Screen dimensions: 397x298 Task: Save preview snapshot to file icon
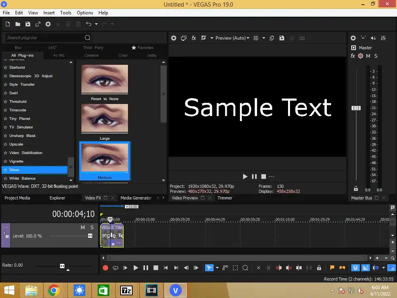pyautogui.click(x=282, y=38)
